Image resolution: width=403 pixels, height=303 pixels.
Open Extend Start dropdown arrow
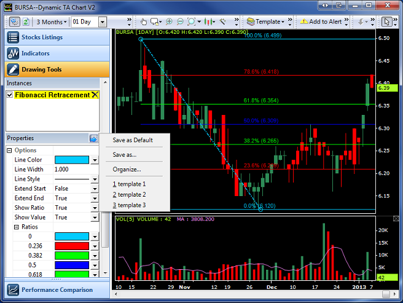(95, 189)
